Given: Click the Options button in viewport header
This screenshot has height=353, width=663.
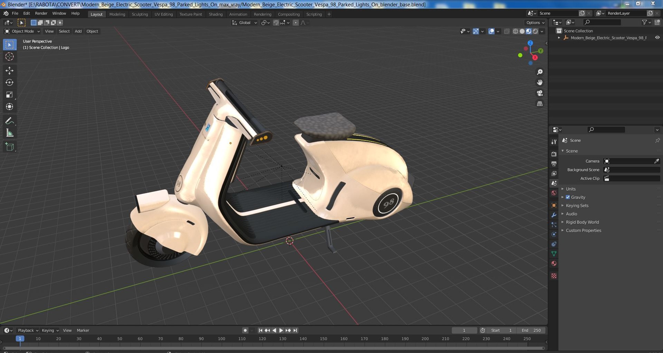Looking at the screenshot, I should click(x=535, y=23).
